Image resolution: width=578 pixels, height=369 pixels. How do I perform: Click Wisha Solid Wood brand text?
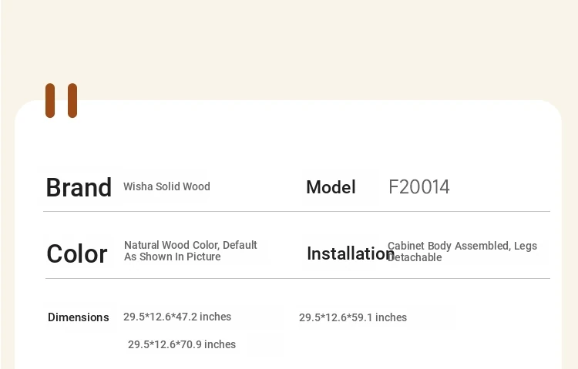click(166, 186)
